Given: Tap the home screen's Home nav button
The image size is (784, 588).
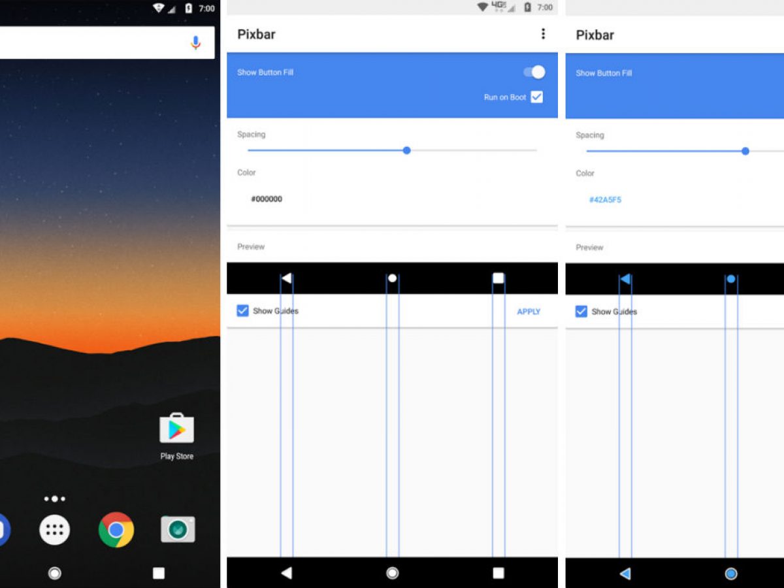Looking at the screenshot, I should [55, 573].
